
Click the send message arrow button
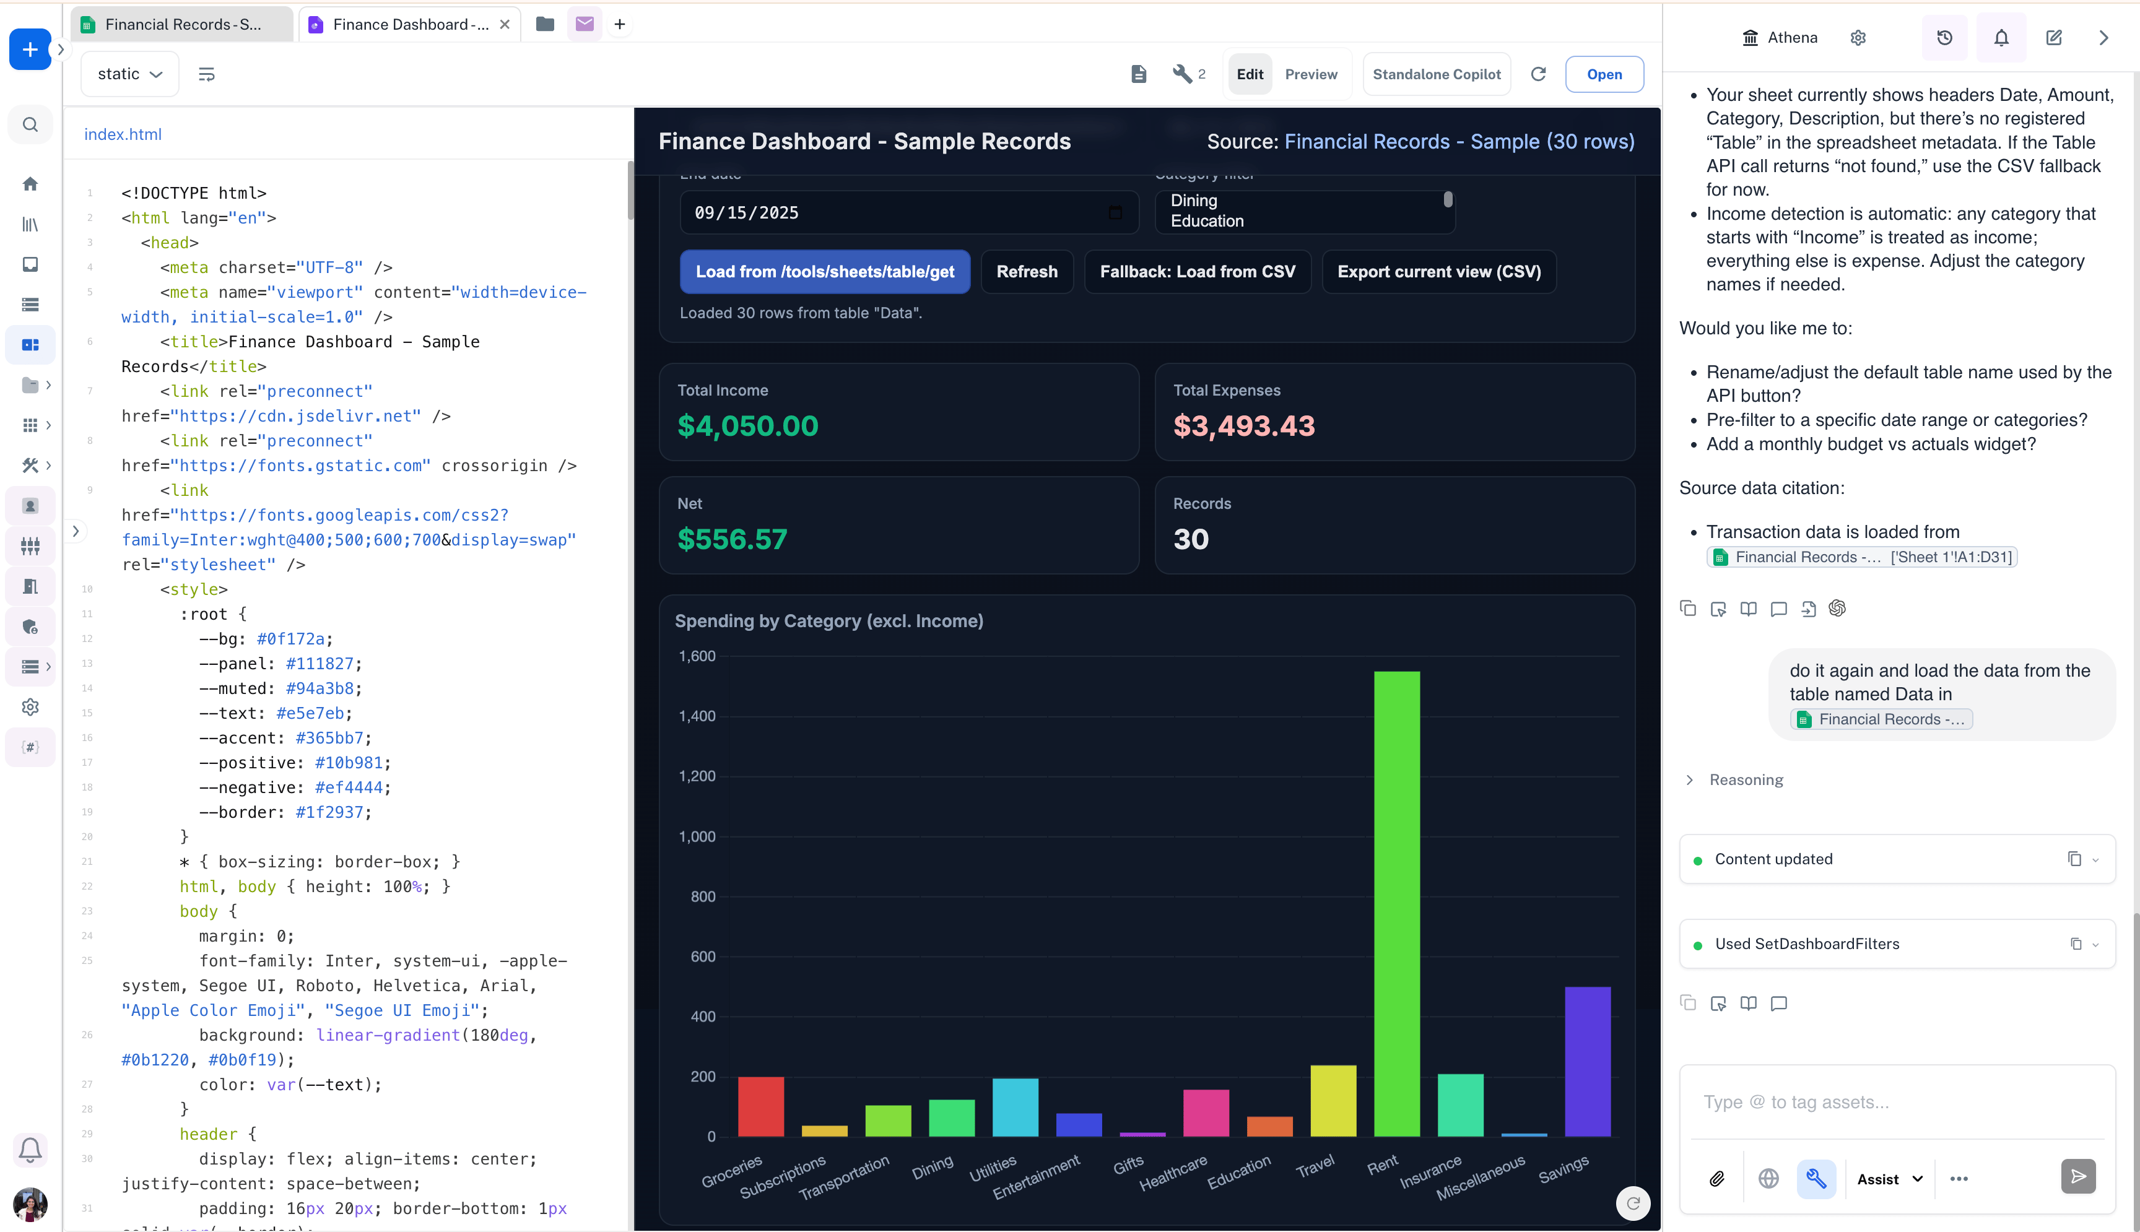[2078, 1176]
